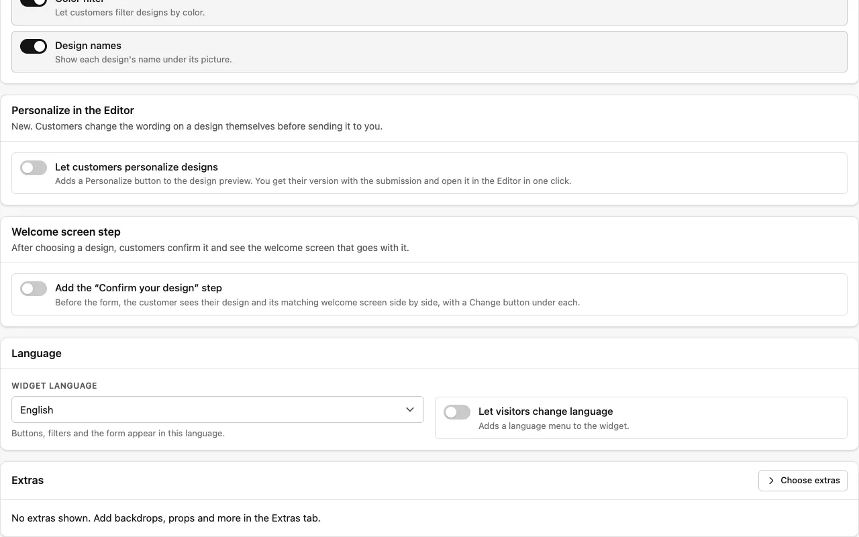Click the "Personalize in the Editor" heading
The width and height of the screenshot is (859, 537).
coord(72,110)
